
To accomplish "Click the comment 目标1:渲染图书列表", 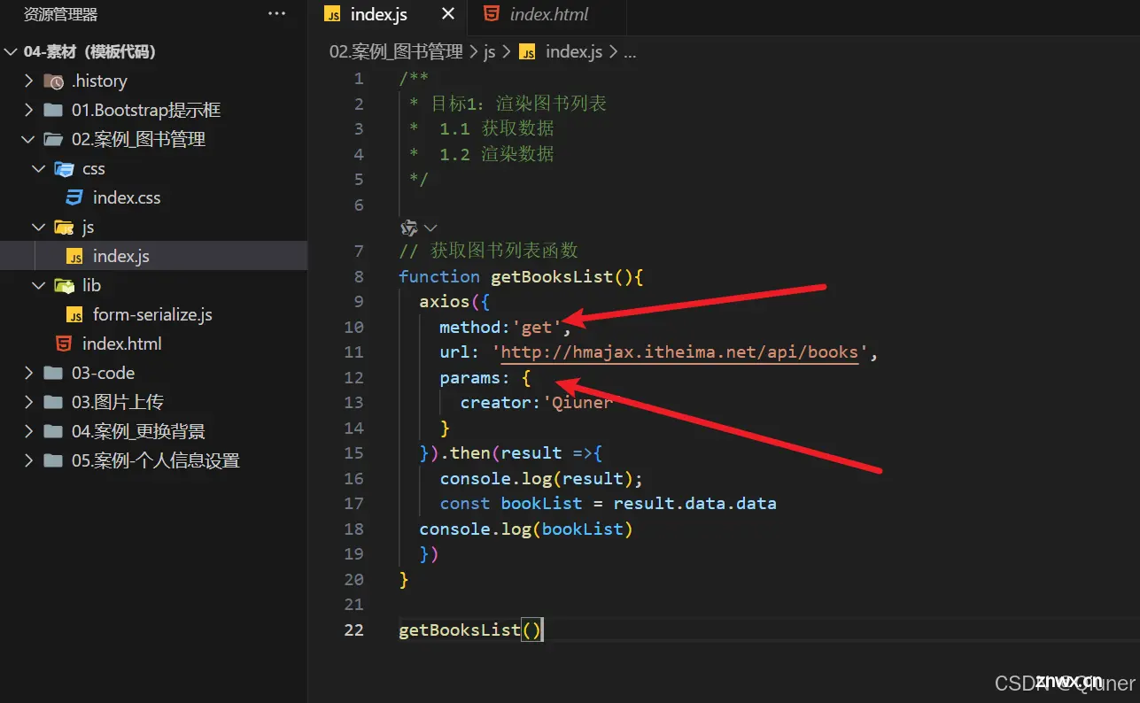I will click(518, 104).
